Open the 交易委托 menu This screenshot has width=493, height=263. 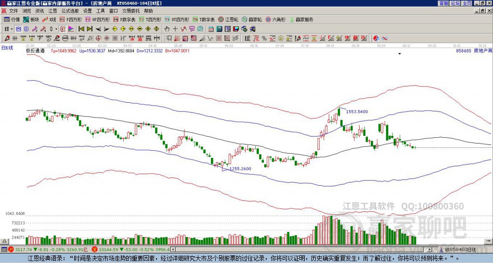click(x=131, y=11)
